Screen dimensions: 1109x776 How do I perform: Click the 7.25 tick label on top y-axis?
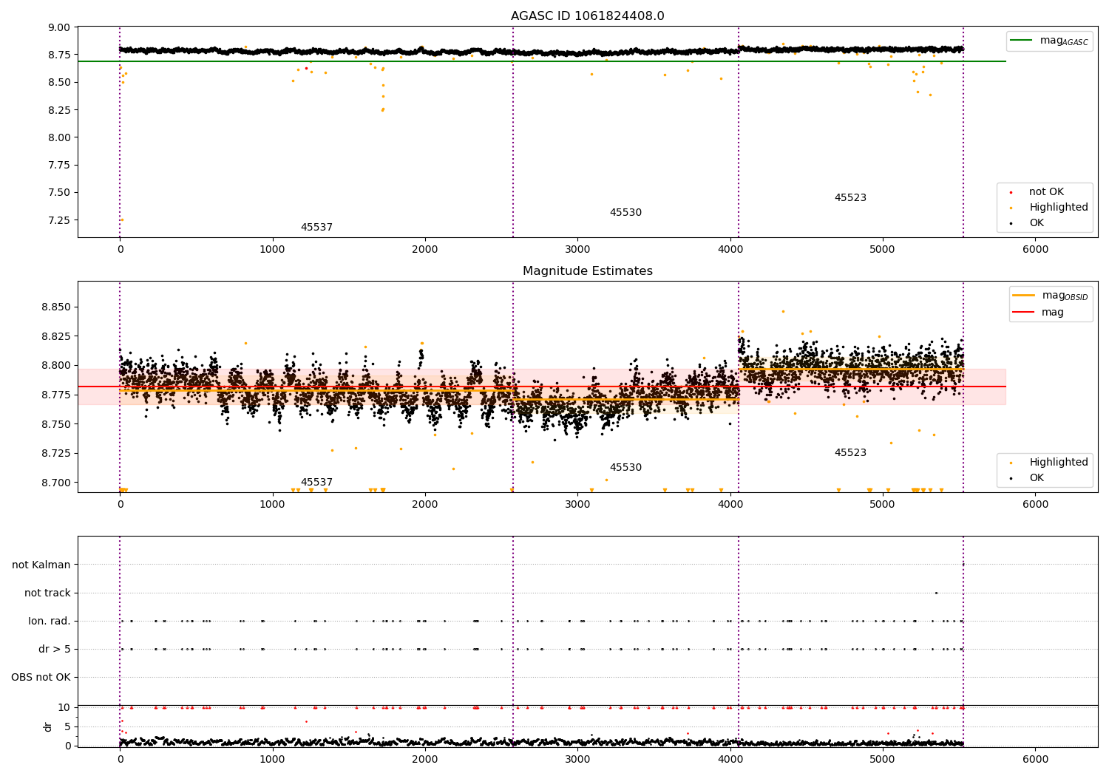[59, 220]
